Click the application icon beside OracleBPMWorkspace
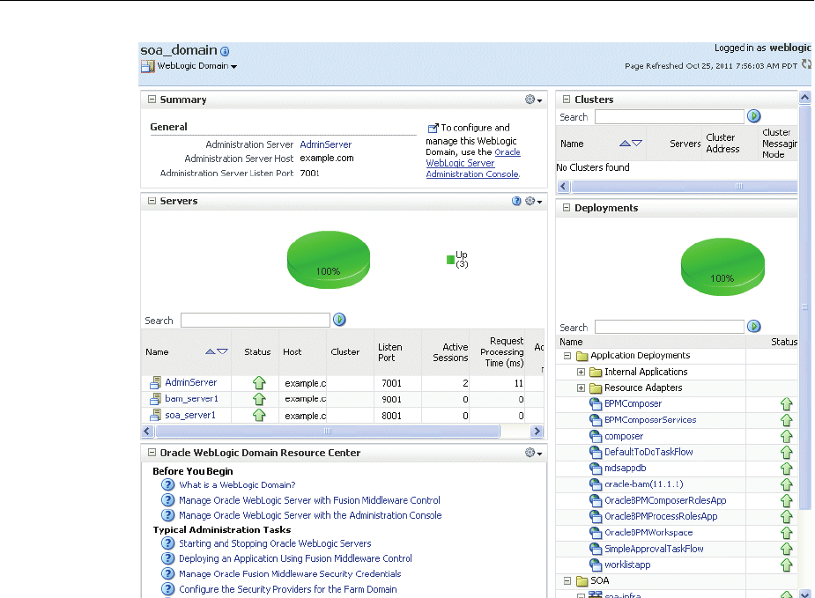 click(x=596, y=533)
